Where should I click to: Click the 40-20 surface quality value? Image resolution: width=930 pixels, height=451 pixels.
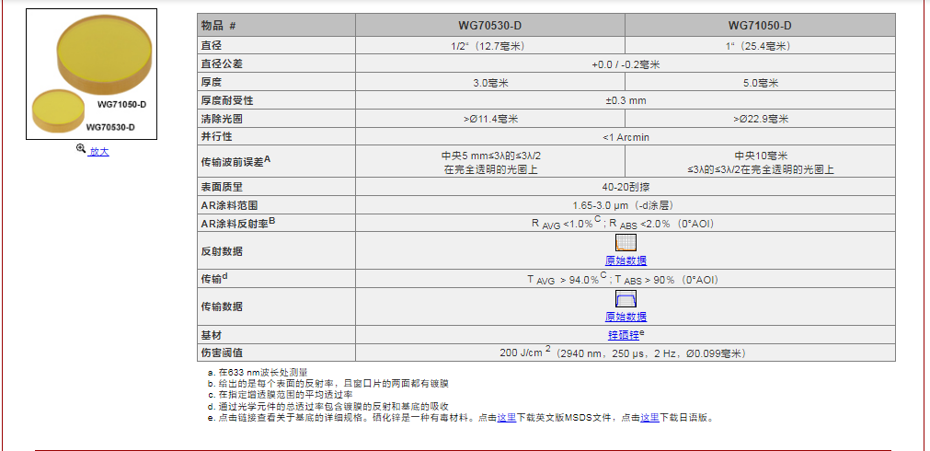pos(626,187)
